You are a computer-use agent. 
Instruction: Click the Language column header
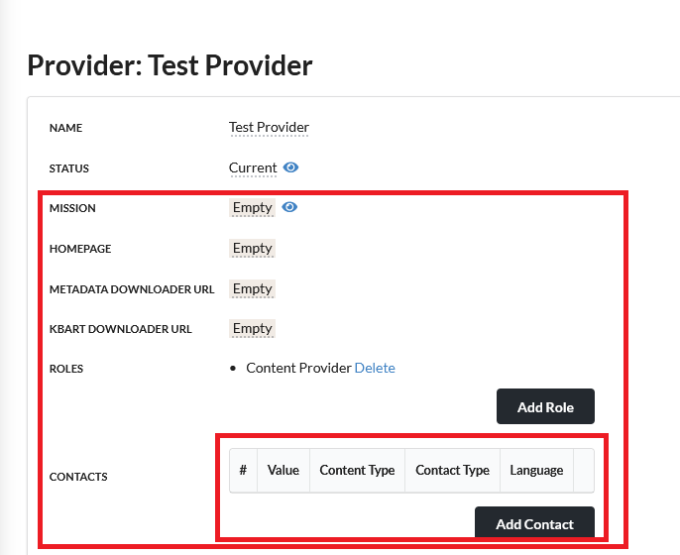coord(536,470)
